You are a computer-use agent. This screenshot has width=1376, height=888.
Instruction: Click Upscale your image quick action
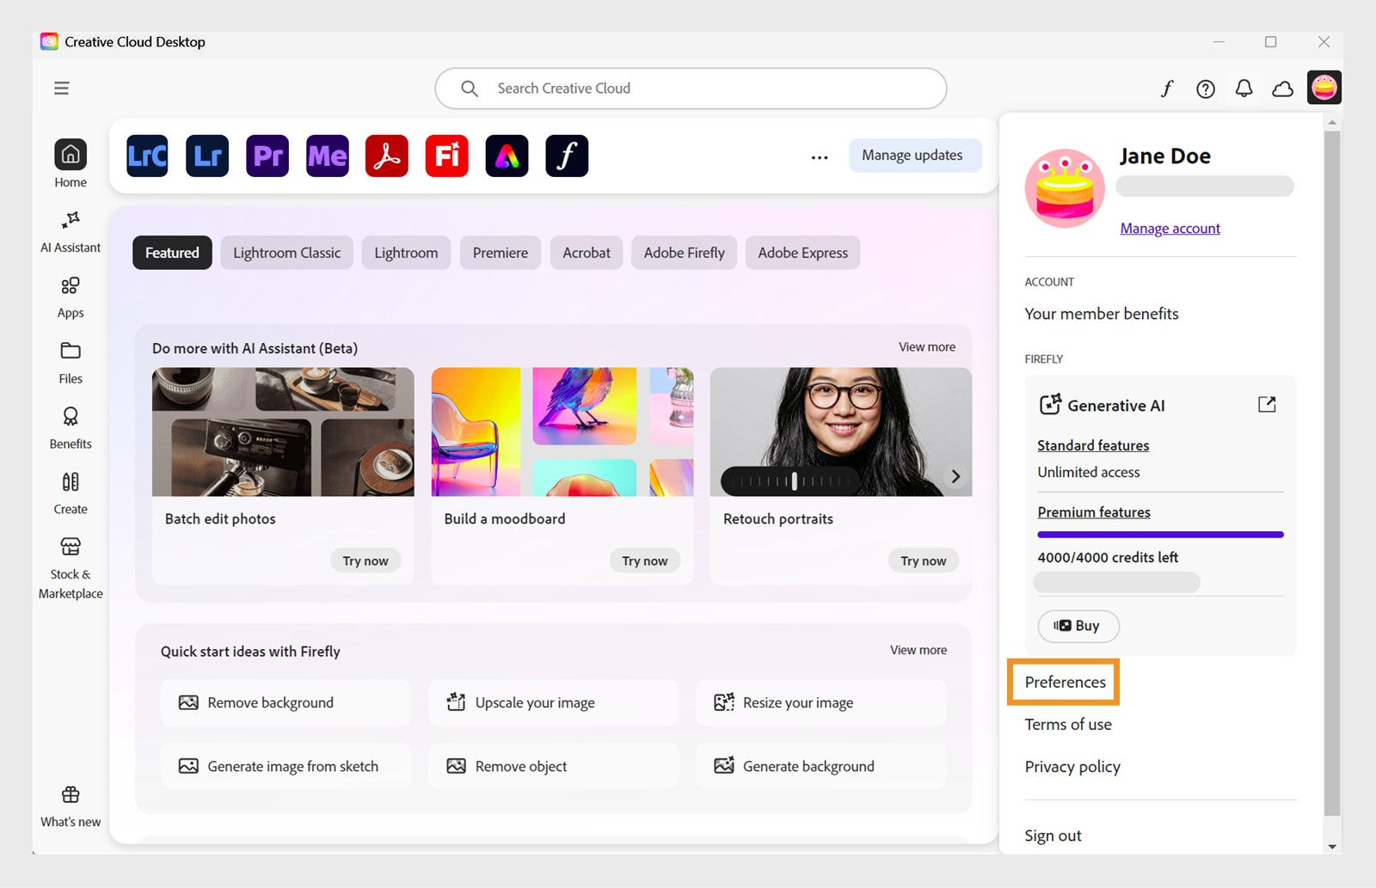(554, 702)
